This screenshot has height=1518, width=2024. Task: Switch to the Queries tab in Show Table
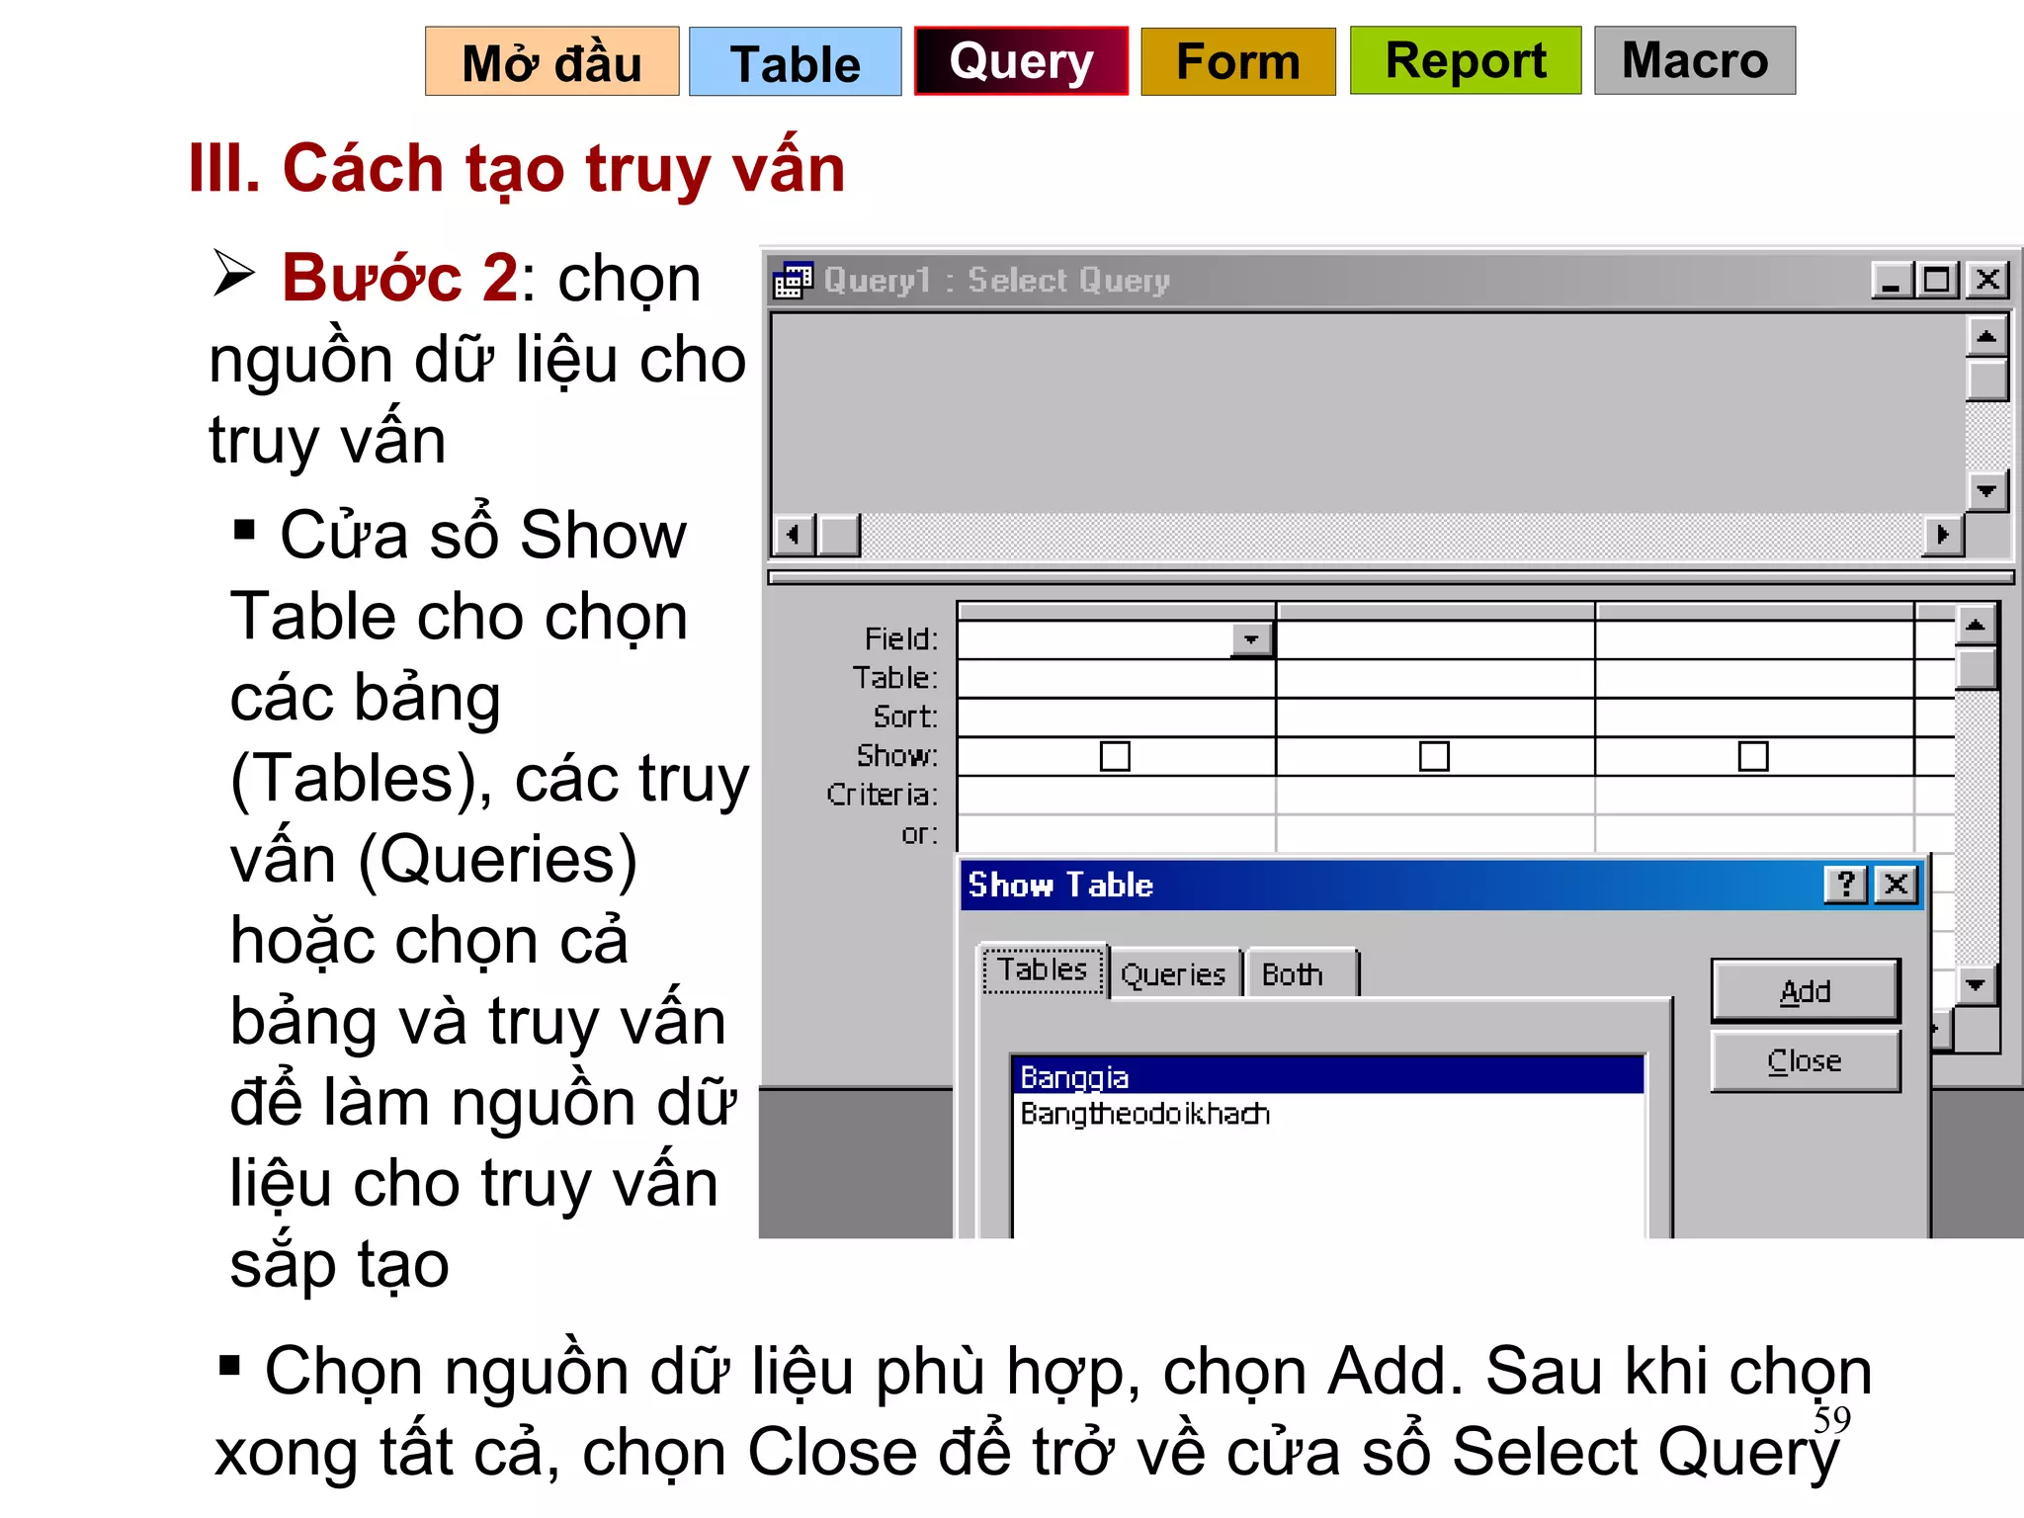1174,974
